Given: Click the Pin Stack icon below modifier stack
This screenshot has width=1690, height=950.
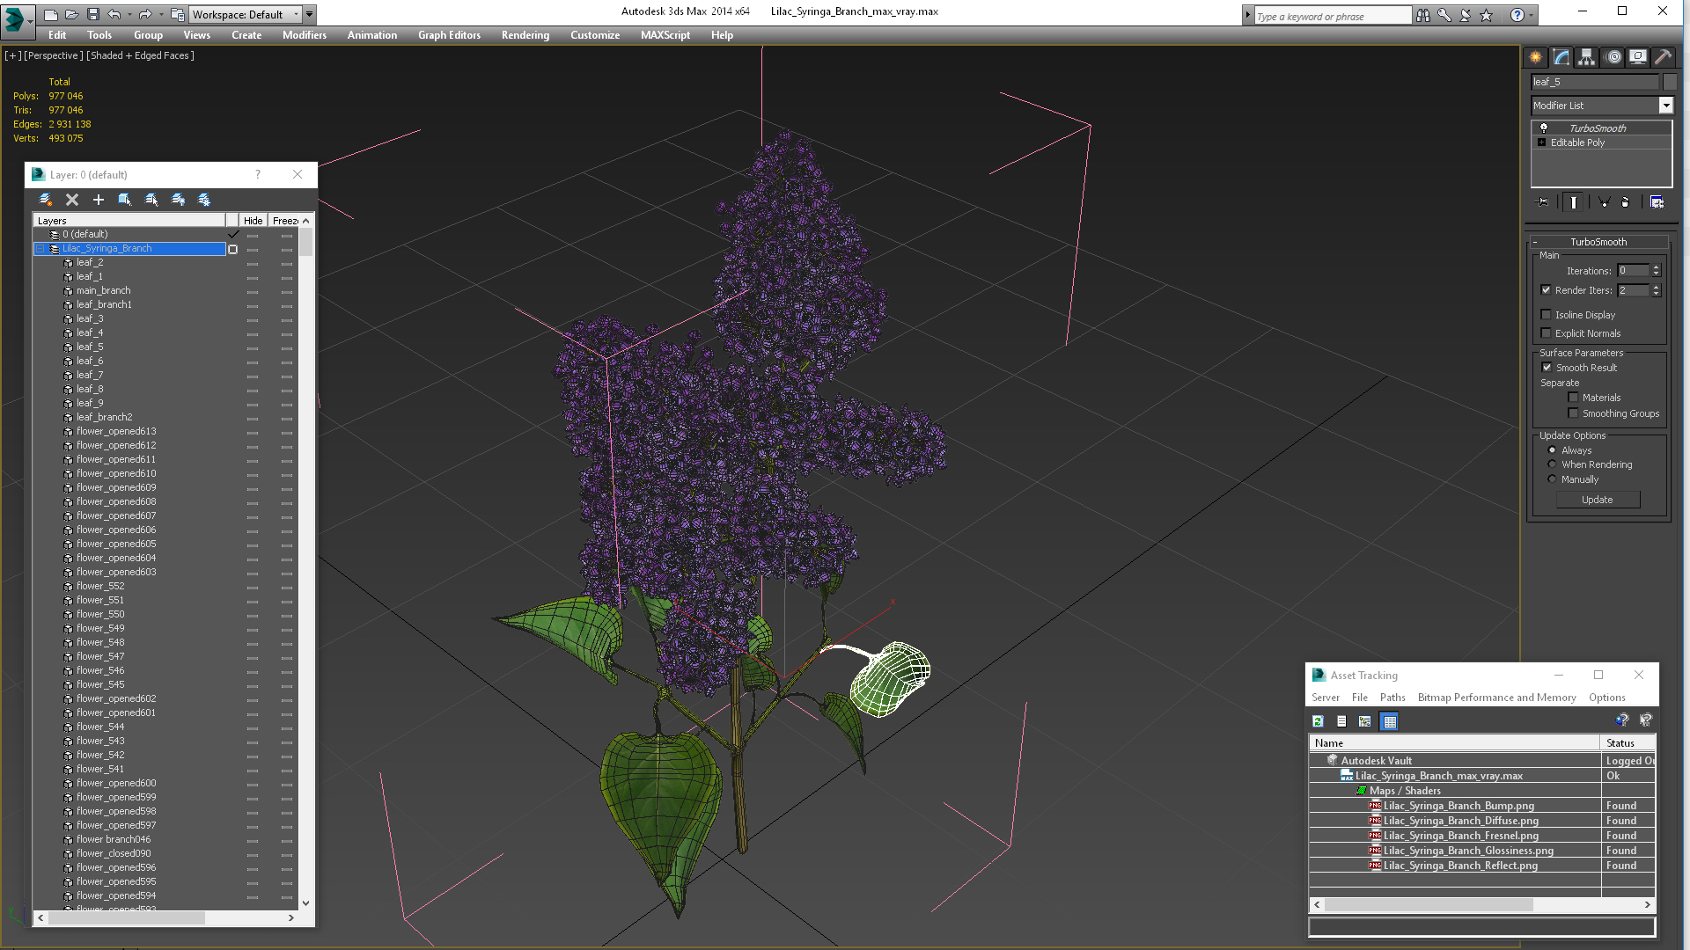Looking at the screenshot, I should [x=1542, y=202].
